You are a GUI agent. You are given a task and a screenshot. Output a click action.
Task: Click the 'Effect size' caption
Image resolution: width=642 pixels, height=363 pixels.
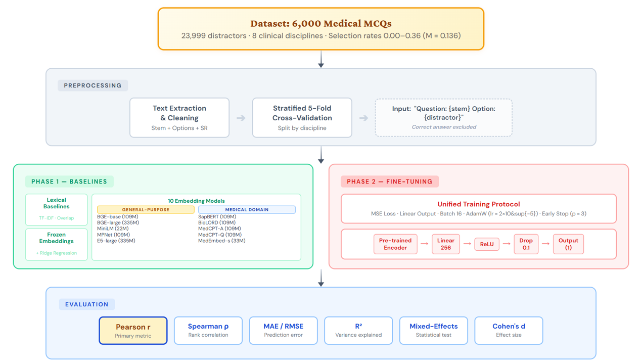coord(509,335)
